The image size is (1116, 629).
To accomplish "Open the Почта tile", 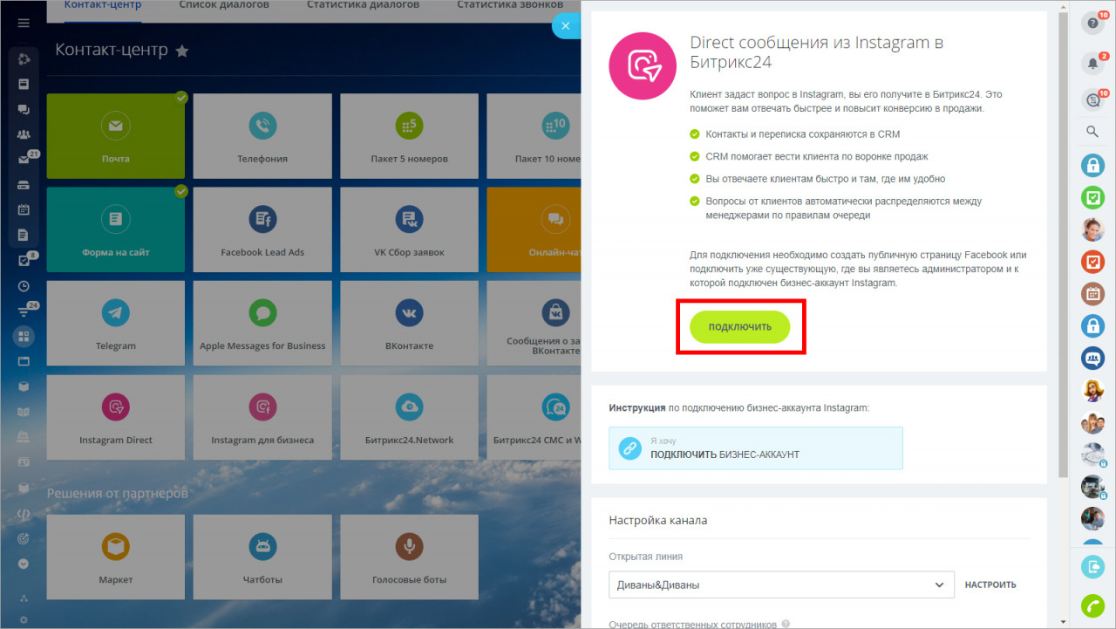I will pos(116,136).
